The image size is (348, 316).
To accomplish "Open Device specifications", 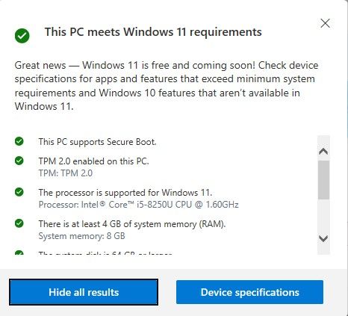I will pyautogui.click(x=249, y=292).
